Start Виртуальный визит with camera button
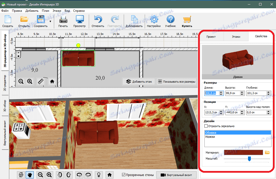Viewport: 276px width, 179px height. point(176,175)
